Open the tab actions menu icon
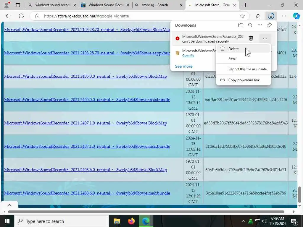Viewport: 303px width, 227px height. [17, 5]
